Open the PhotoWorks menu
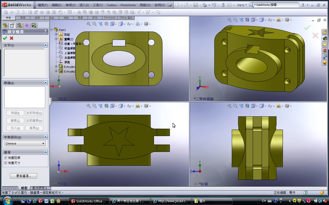 pyautogui.click(x=128, y=5)
